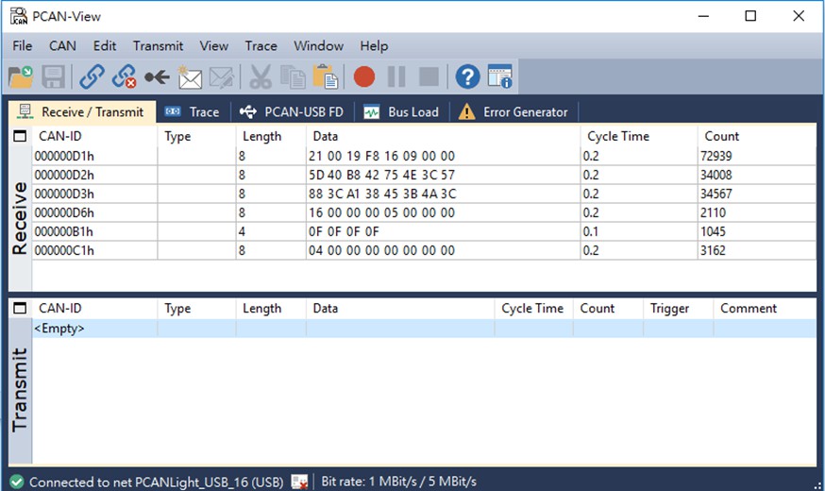Viewport: 825px width, 491px height.
Task: Switch to the PCAN-USB FD tab
Action: (292, 112)
